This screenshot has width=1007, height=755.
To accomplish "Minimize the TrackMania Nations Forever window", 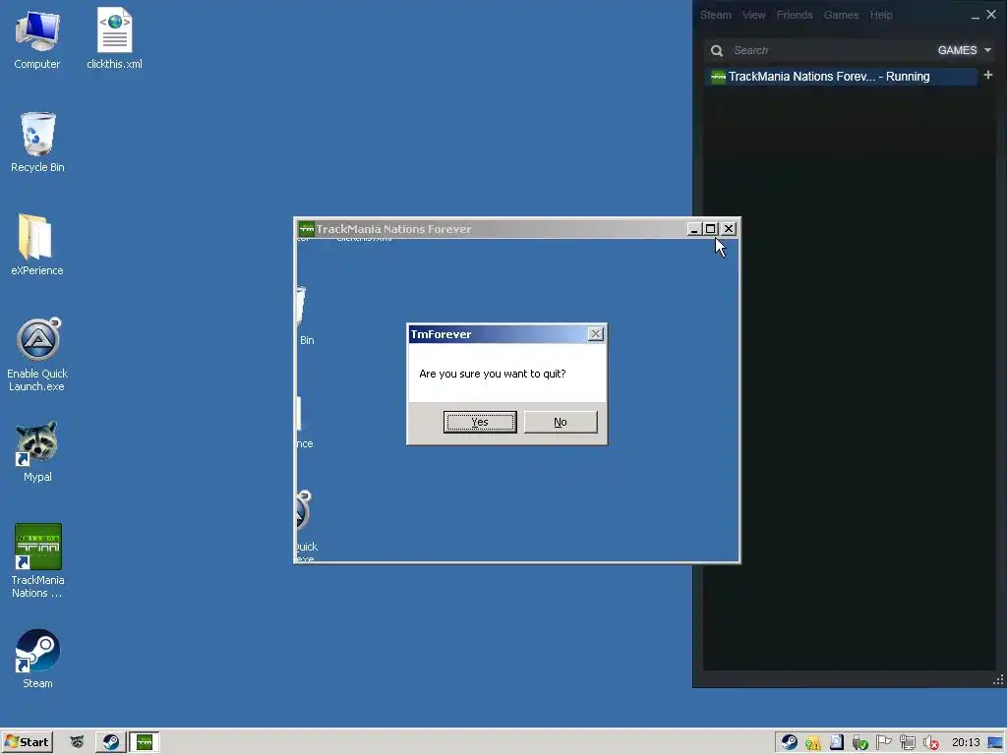I will [694, 228].
